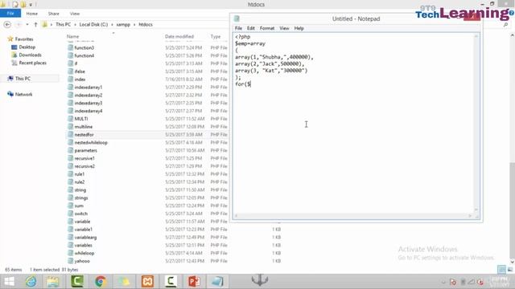Select the file named yahooo

click(x=82, y=261)
